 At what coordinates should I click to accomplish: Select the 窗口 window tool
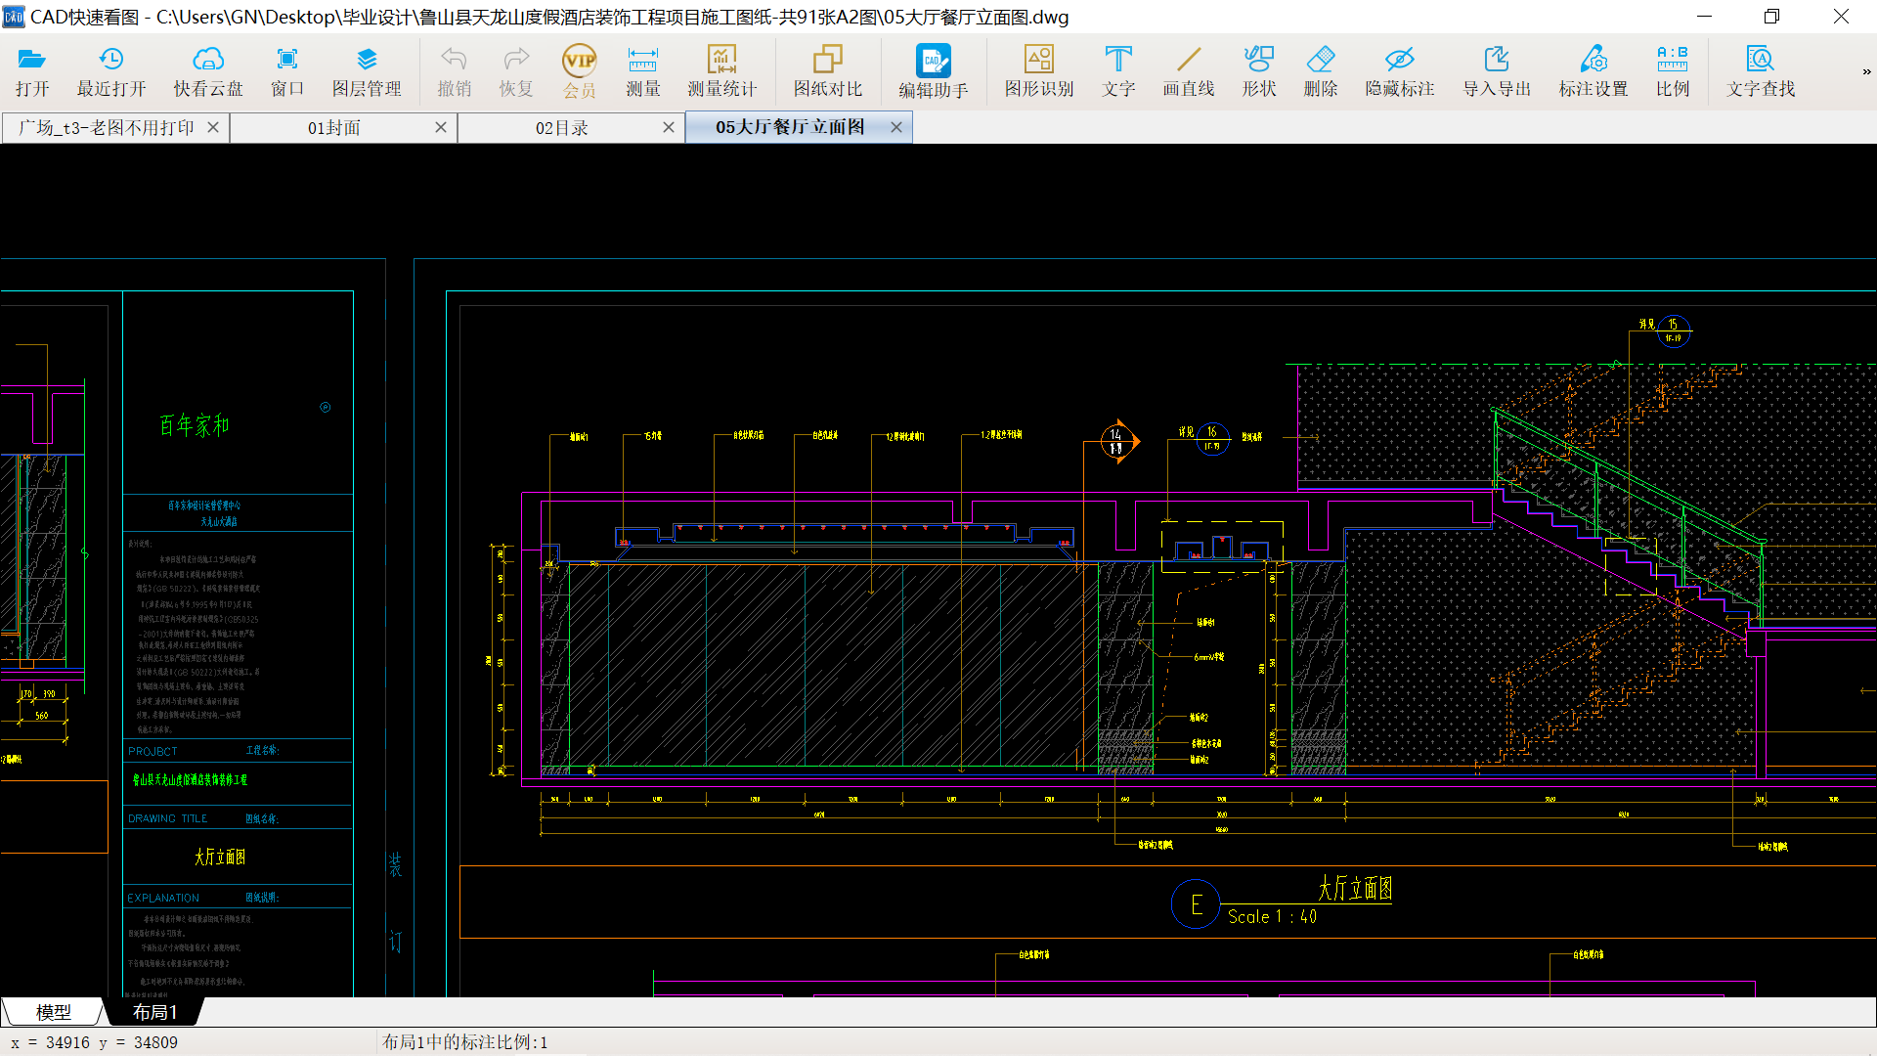click(x=286, y=71)
